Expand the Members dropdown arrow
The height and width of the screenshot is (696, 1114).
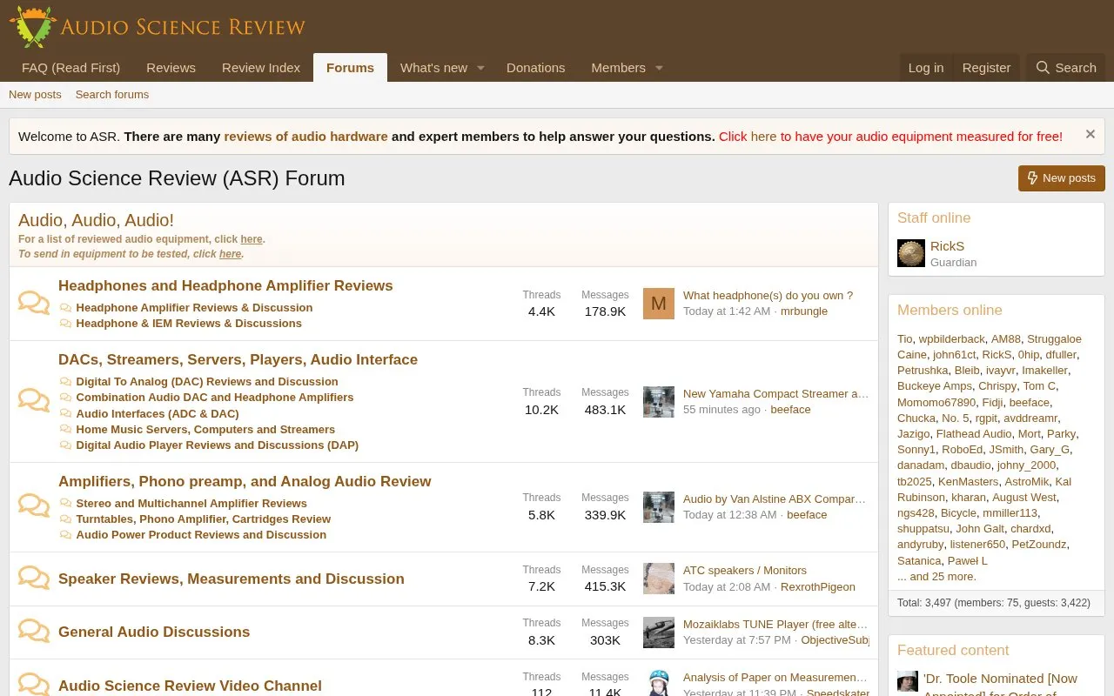click(x=659, y=68)
